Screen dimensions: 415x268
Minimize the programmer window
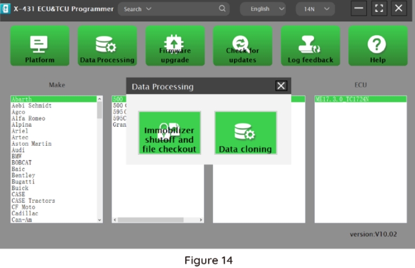pos(358,9)
